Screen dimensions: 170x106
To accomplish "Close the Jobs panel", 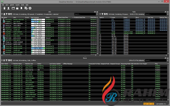I will tap(97, 12).
